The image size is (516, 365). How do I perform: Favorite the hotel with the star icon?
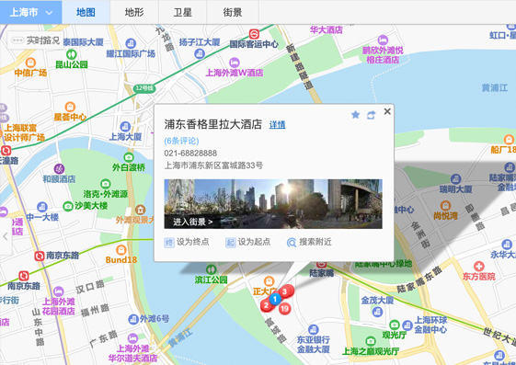tap(355, 115)
